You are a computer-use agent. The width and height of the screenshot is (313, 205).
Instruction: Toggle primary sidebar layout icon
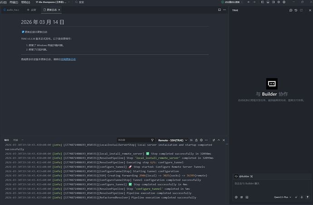click(263, 2)
